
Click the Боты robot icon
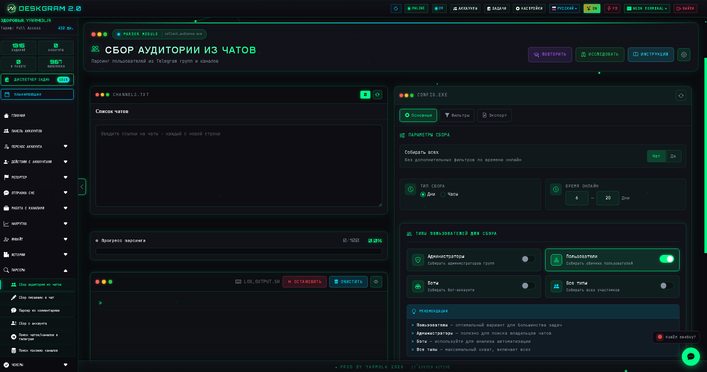tap(418, 286)
